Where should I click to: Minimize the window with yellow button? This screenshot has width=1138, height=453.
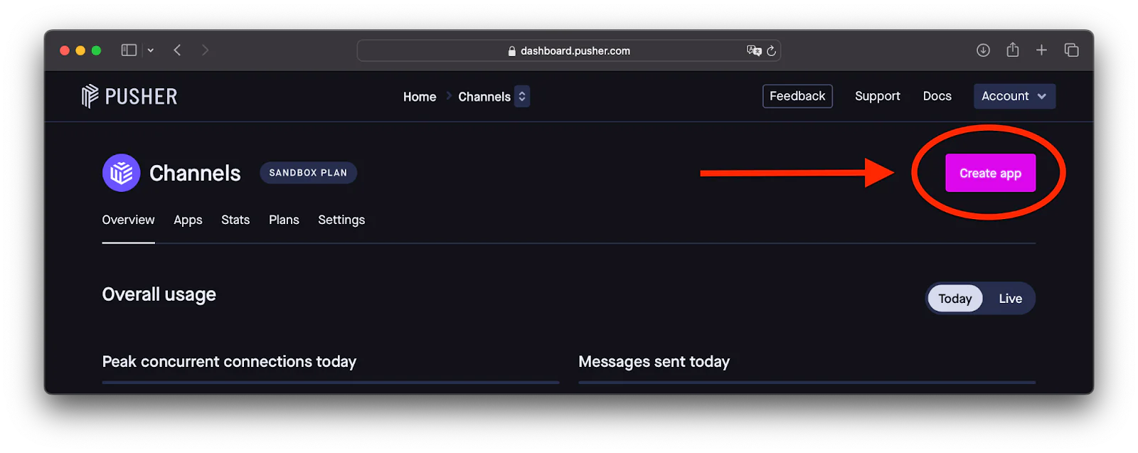80,50
